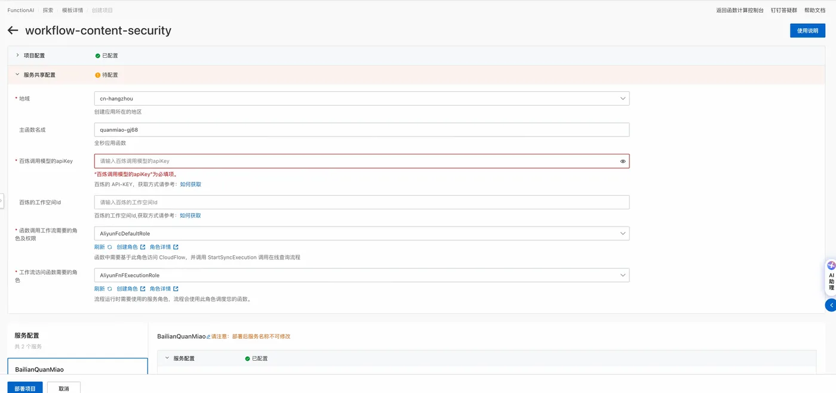836x393 pixels.
Task: Click the apiKey required error message
Action: tap(136, 174)
